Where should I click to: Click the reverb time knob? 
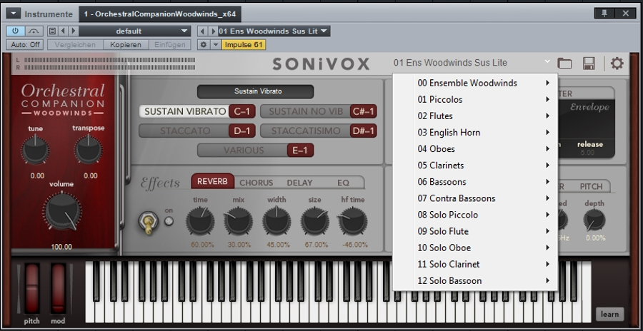[200, 221]
